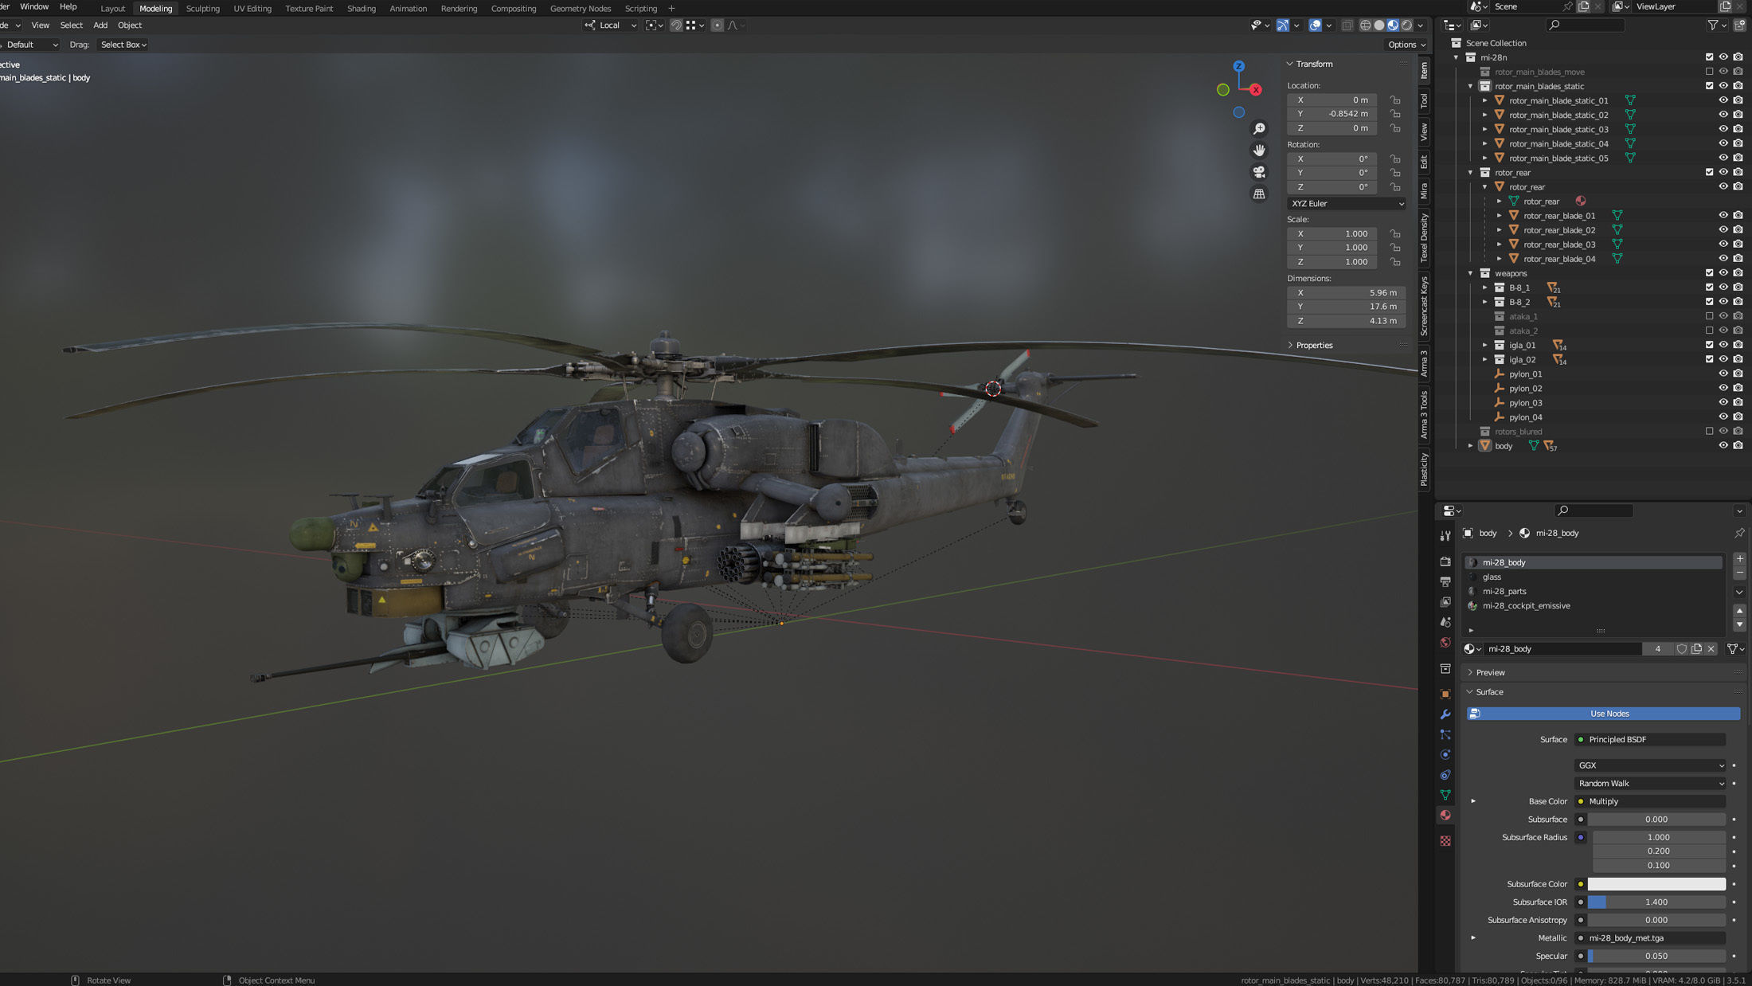The width and height of the screenshot is (1752, 986).
Task: Toggle camera view icon in viewport
Action: [x=1259, y=172]
